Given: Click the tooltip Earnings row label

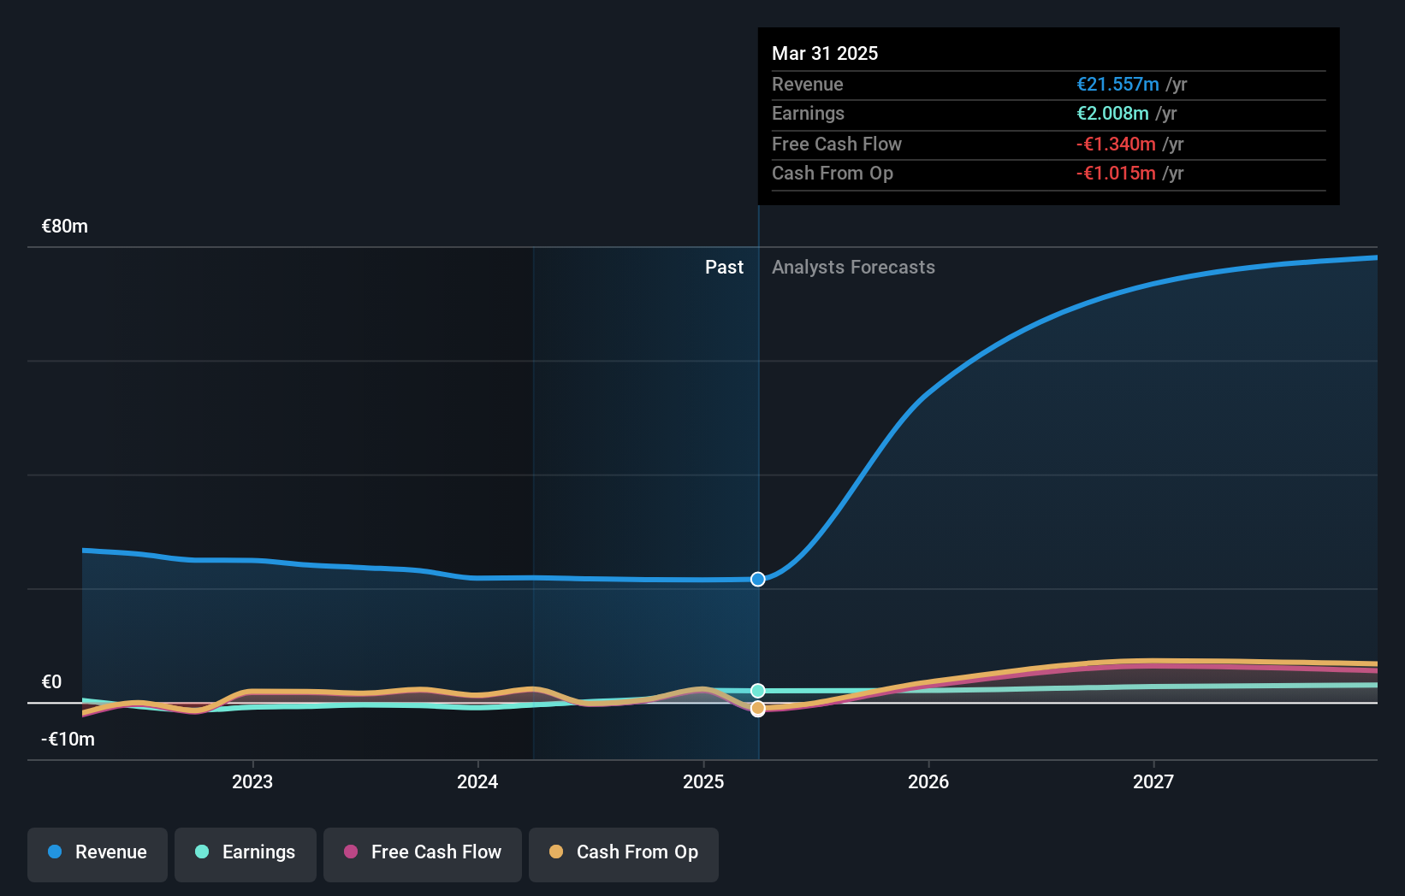Looking at the screenshot, I should click(808, 113).
